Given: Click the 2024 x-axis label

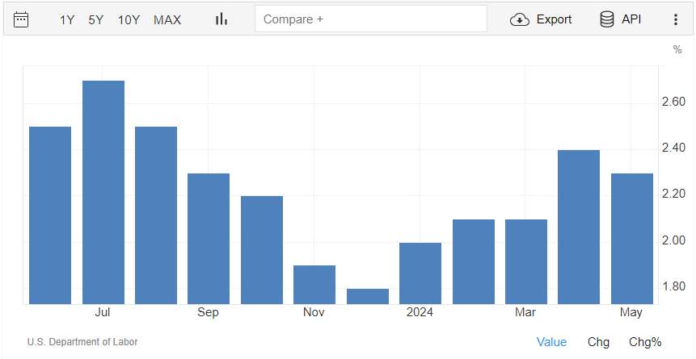Looking at the screenshot, I should click(x=420, y=312).
